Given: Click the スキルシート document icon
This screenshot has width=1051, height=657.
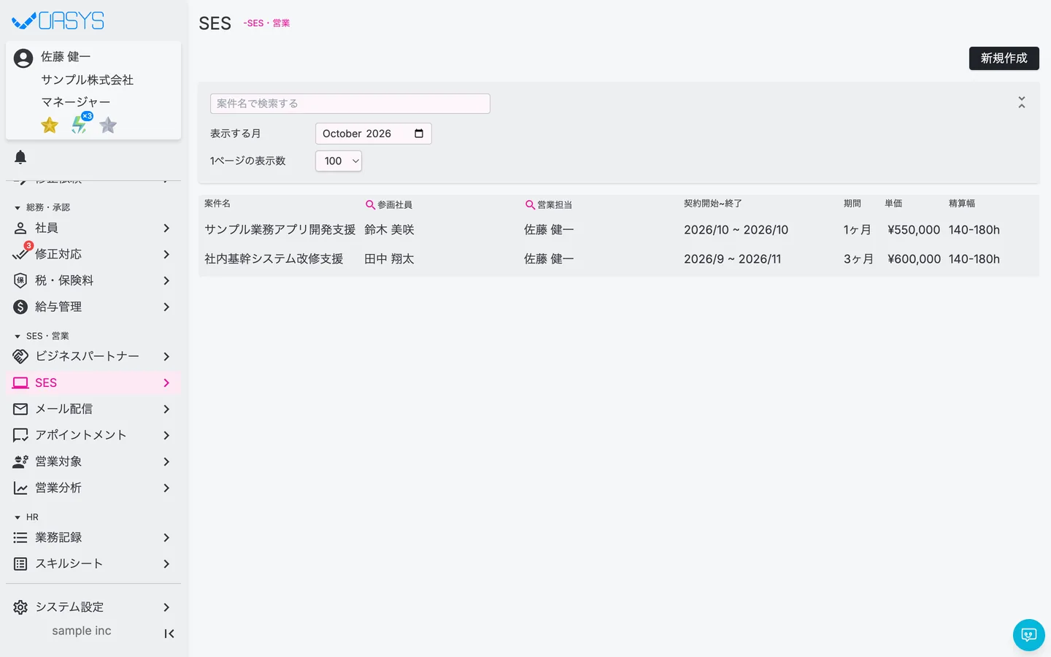Looking at the screenshot, I should [20, 564].
